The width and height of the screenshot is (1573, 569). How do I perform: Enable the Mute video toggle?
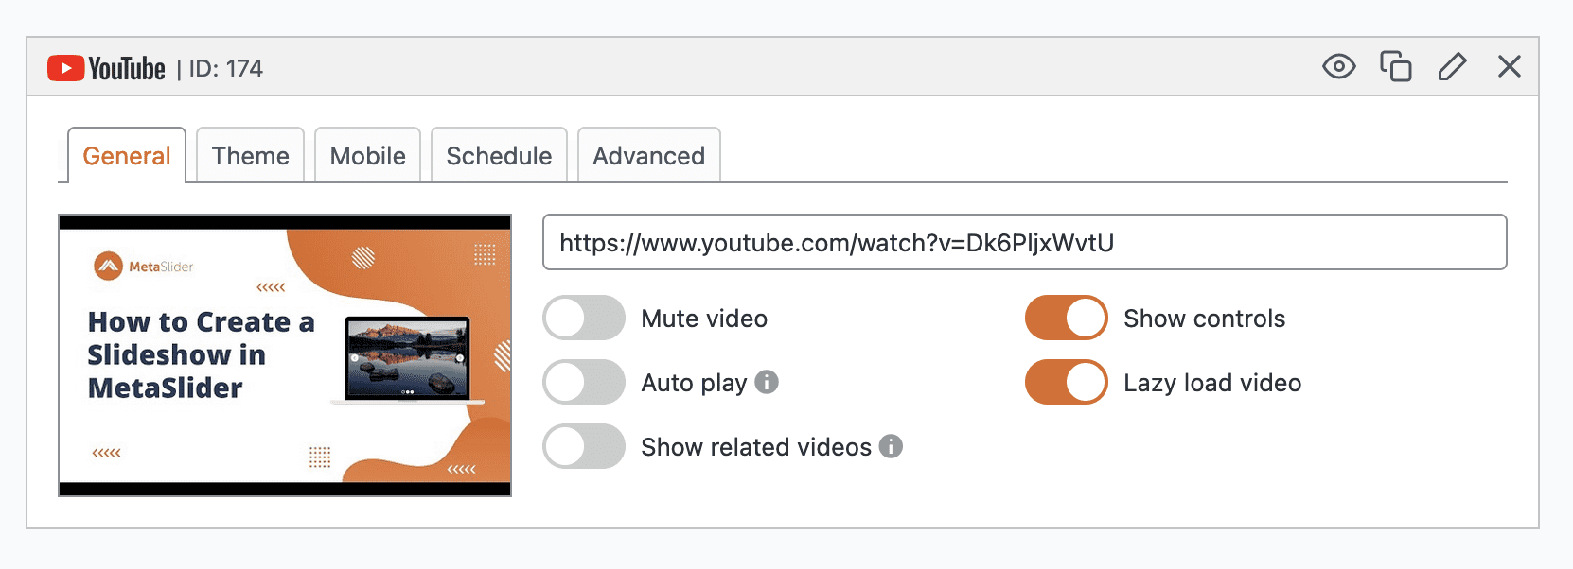pyautogui.click(x=584, y=319)
